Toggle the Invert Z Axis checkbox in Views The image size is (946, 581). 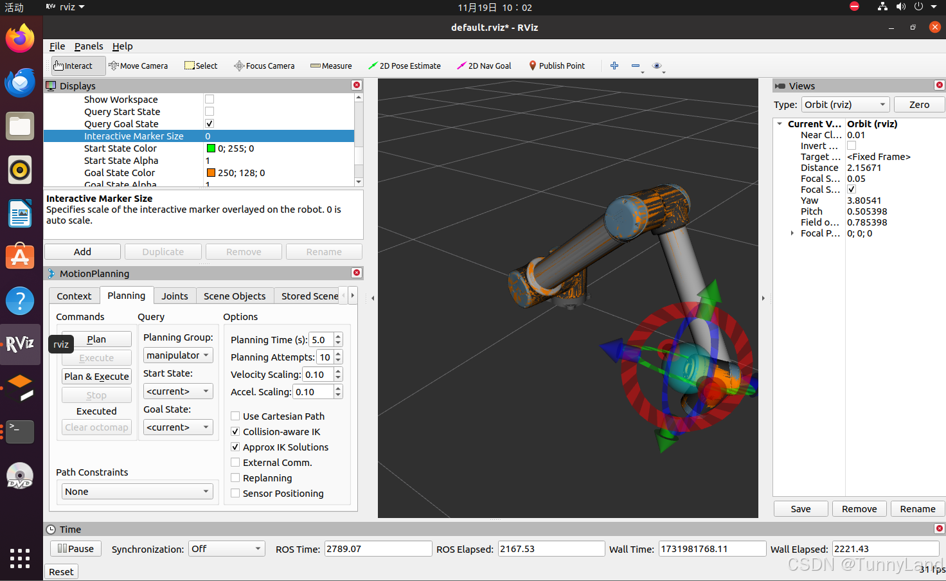coord(852,146)
